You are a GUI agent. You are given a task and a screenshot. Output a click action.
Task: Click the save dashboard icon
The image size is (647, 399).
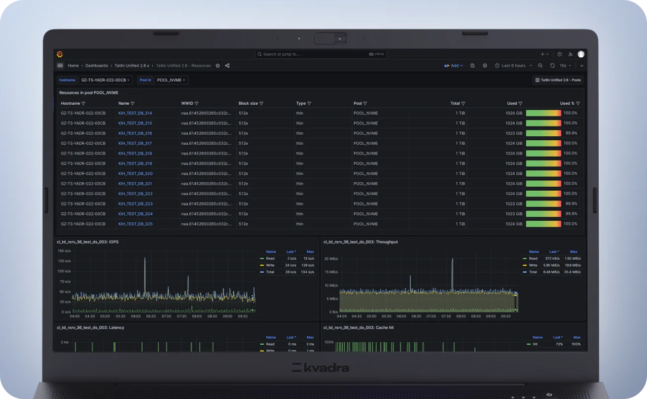coord(472,66)
